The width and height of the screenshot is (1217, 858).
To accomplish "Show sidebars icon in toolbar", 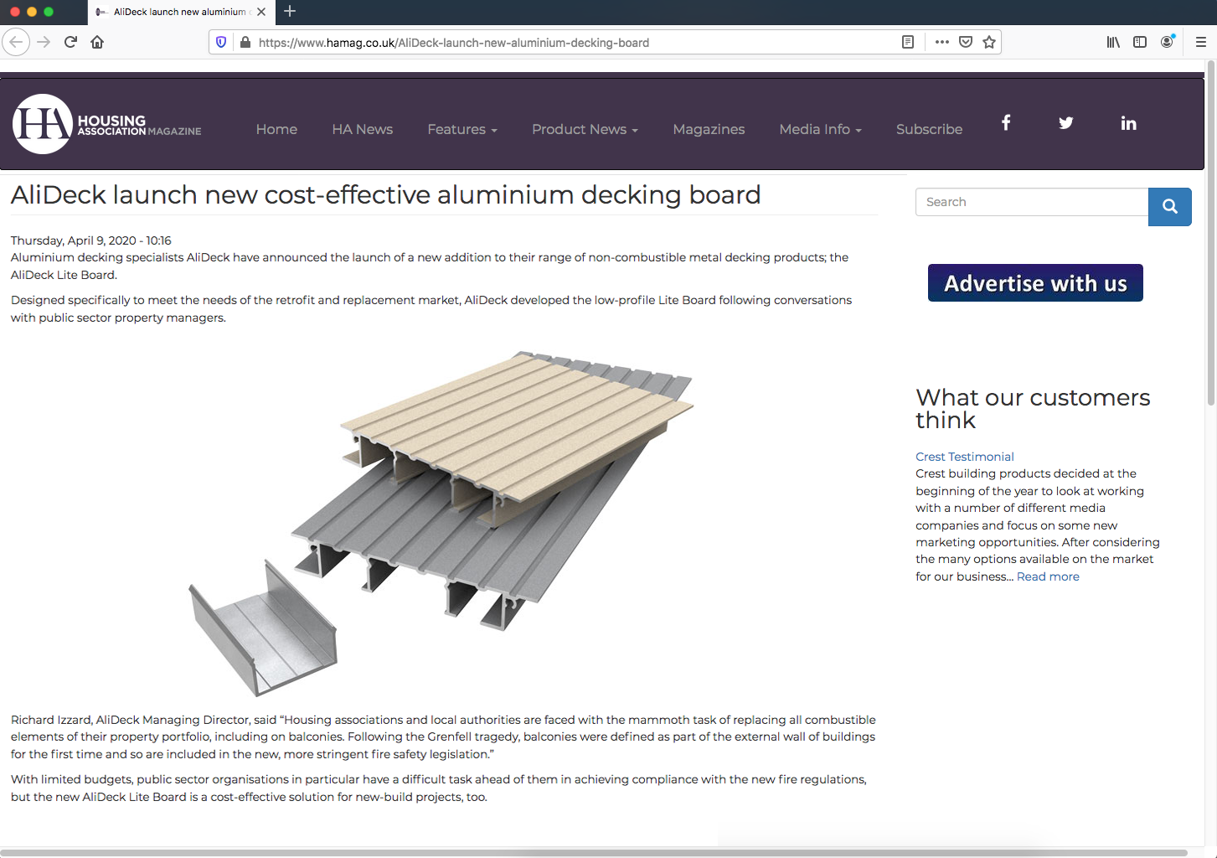I will pyautogui.click(x=1140, y=42).
